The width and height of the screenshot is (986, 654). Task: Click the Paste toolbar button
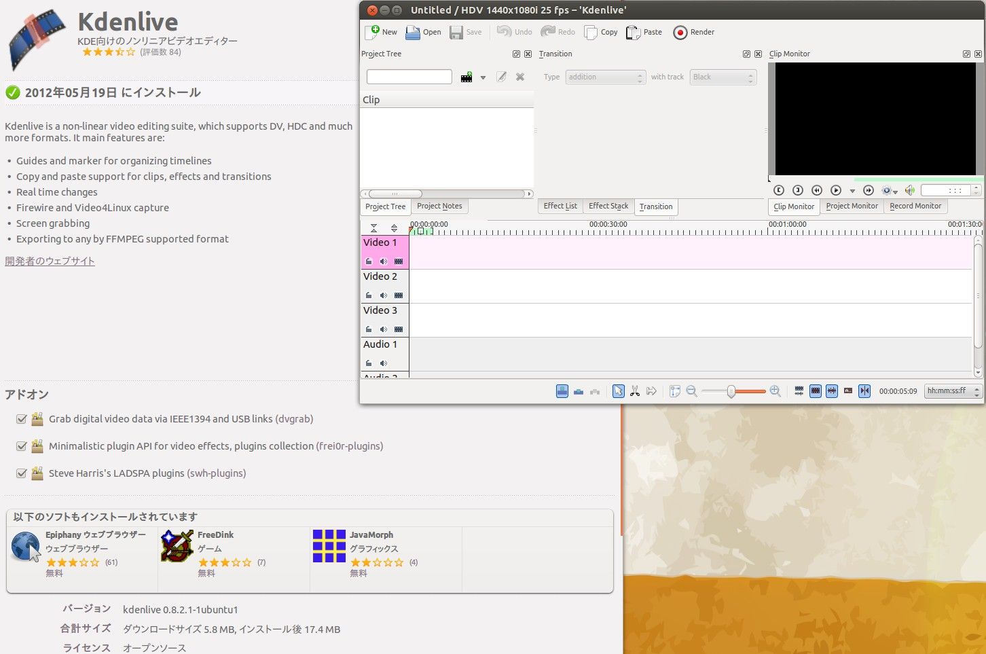(644, 32)
